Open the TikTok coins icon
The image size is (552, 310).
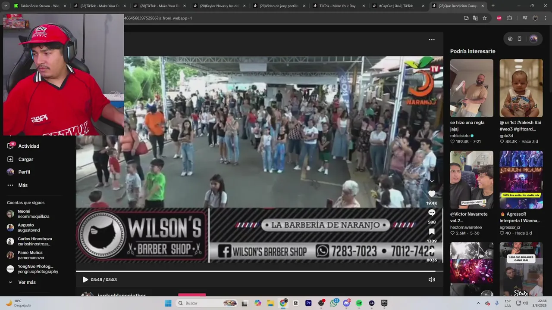510,39
